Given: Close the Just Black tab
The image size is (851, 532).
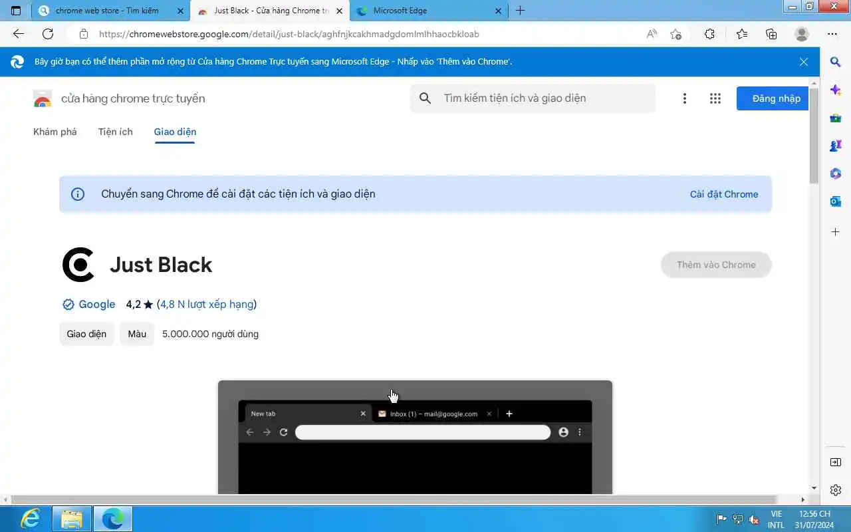Looking at the screenshot, I should point(340,11).
